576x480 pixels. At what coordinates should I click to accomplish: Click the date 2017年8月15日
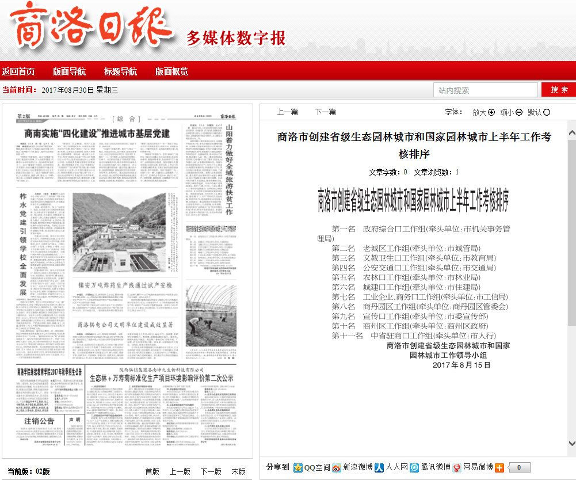coord(461,365)
